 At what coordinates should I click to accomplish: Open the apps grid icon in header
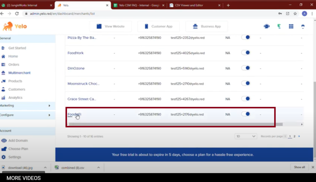(x=291, y=27)
